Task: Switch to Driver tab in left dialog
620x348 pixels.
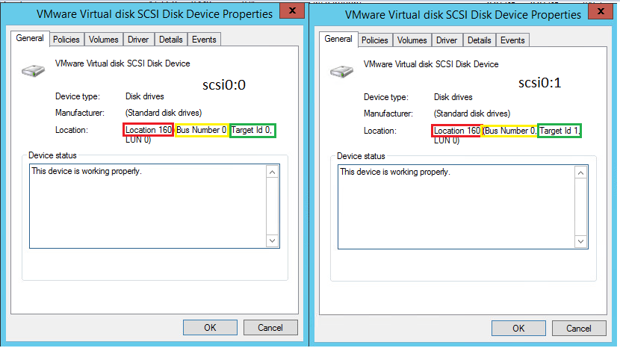Action: point(138,40)
